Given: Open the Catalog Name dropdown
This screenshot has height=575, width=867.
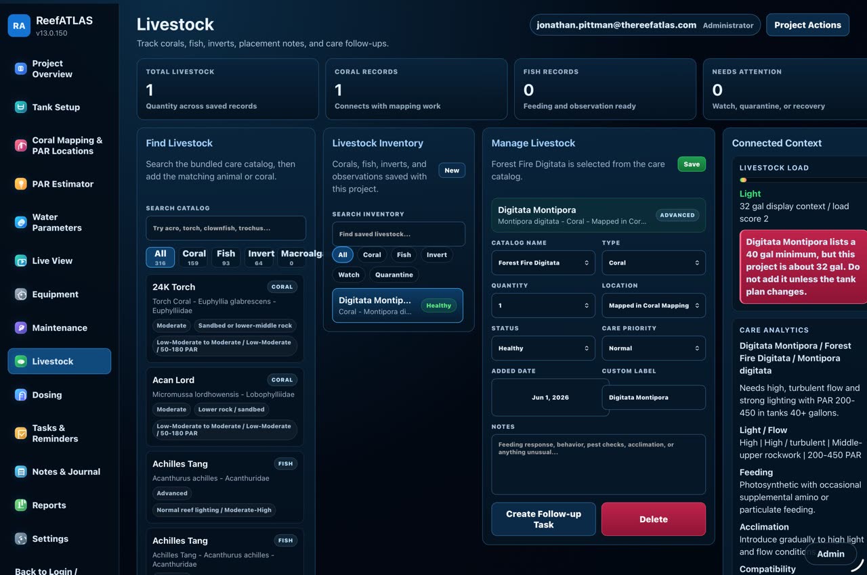Looking at the screenshot, I should [x=543, y=262].
